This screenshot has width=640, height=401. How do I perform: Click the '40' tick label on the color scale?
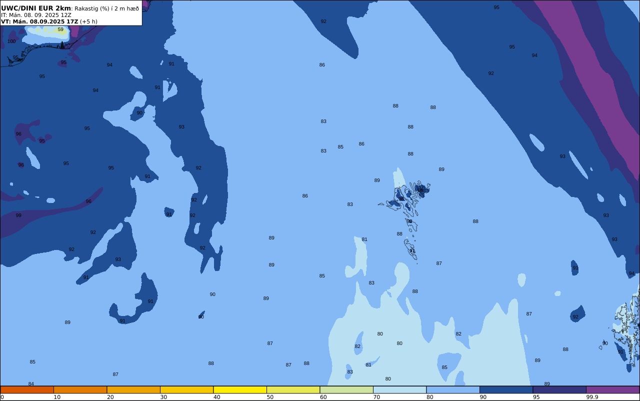(x=217, y=397)
